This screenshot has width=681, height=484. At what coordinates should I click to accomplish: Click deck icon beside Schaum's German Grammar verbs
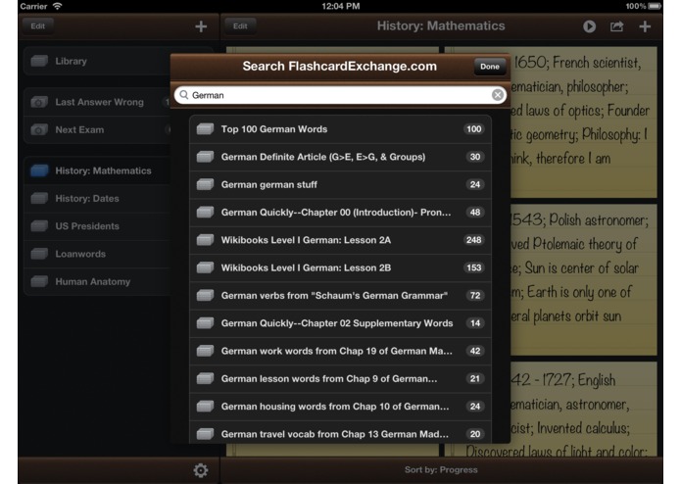click(x=205, y=296)
